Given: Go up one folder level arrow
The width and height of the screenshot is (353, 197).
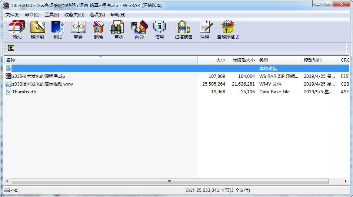Looking at the screenshot, I should click(x=11, y=48).
